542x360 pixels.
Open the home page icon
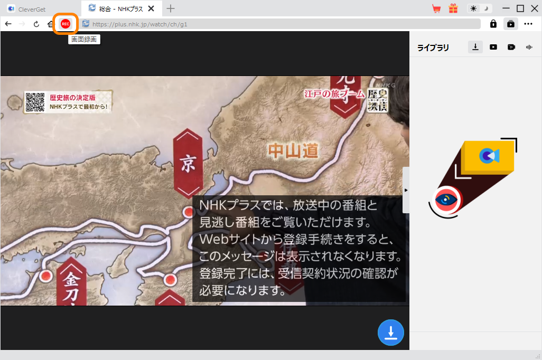[x=51, y=24]
